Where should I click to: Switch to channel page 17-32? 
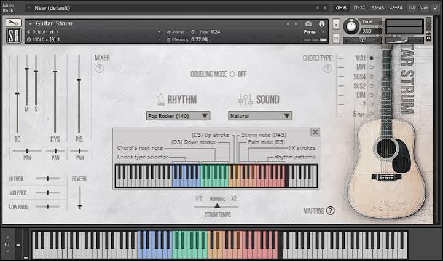click(359, 8)
